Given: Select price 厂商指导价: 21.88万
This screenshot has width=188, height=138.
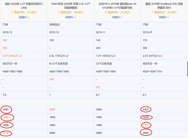Looking at the screenshot, I should point(24,12).
